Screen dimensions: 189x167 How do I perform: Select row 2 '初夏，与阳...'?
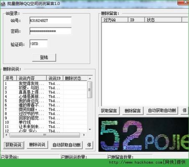click(x=46, y=88)
